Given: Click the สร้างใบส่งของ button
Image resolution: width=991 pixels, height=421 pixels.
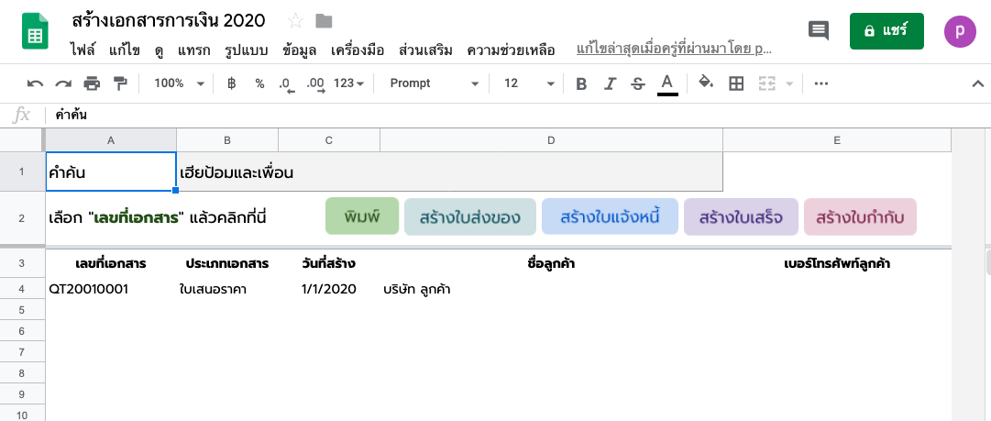Looking at the screenshot, I should [469, 216].
